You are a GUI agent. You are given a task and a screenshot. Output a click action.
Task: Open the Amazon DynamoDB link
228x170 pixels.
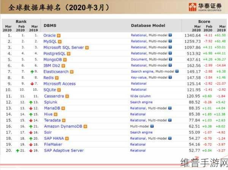click(63, 126)
